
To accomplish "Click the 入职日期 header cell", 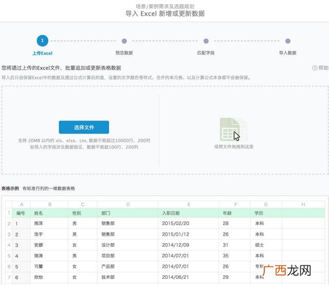I will click(188, 213).
